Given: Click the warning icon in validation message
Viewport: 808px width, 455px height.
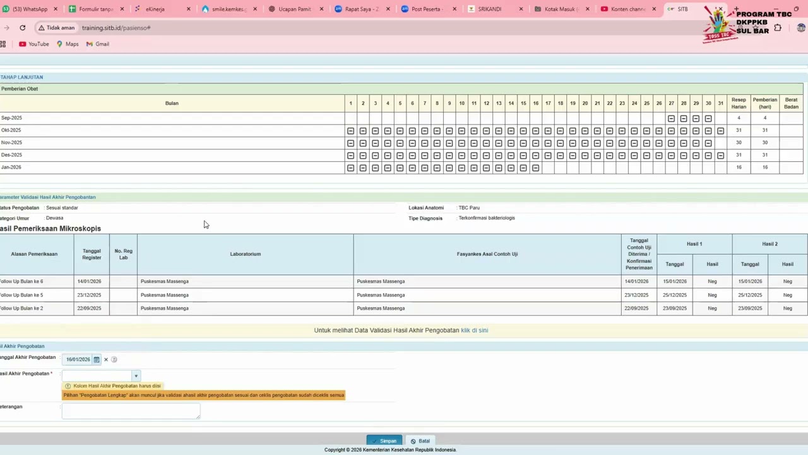Looking at the screenshot, I should [68, 386].
